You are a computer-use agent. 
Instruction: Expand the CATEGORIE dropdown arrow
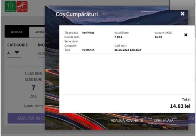click(x=17, y=53)
